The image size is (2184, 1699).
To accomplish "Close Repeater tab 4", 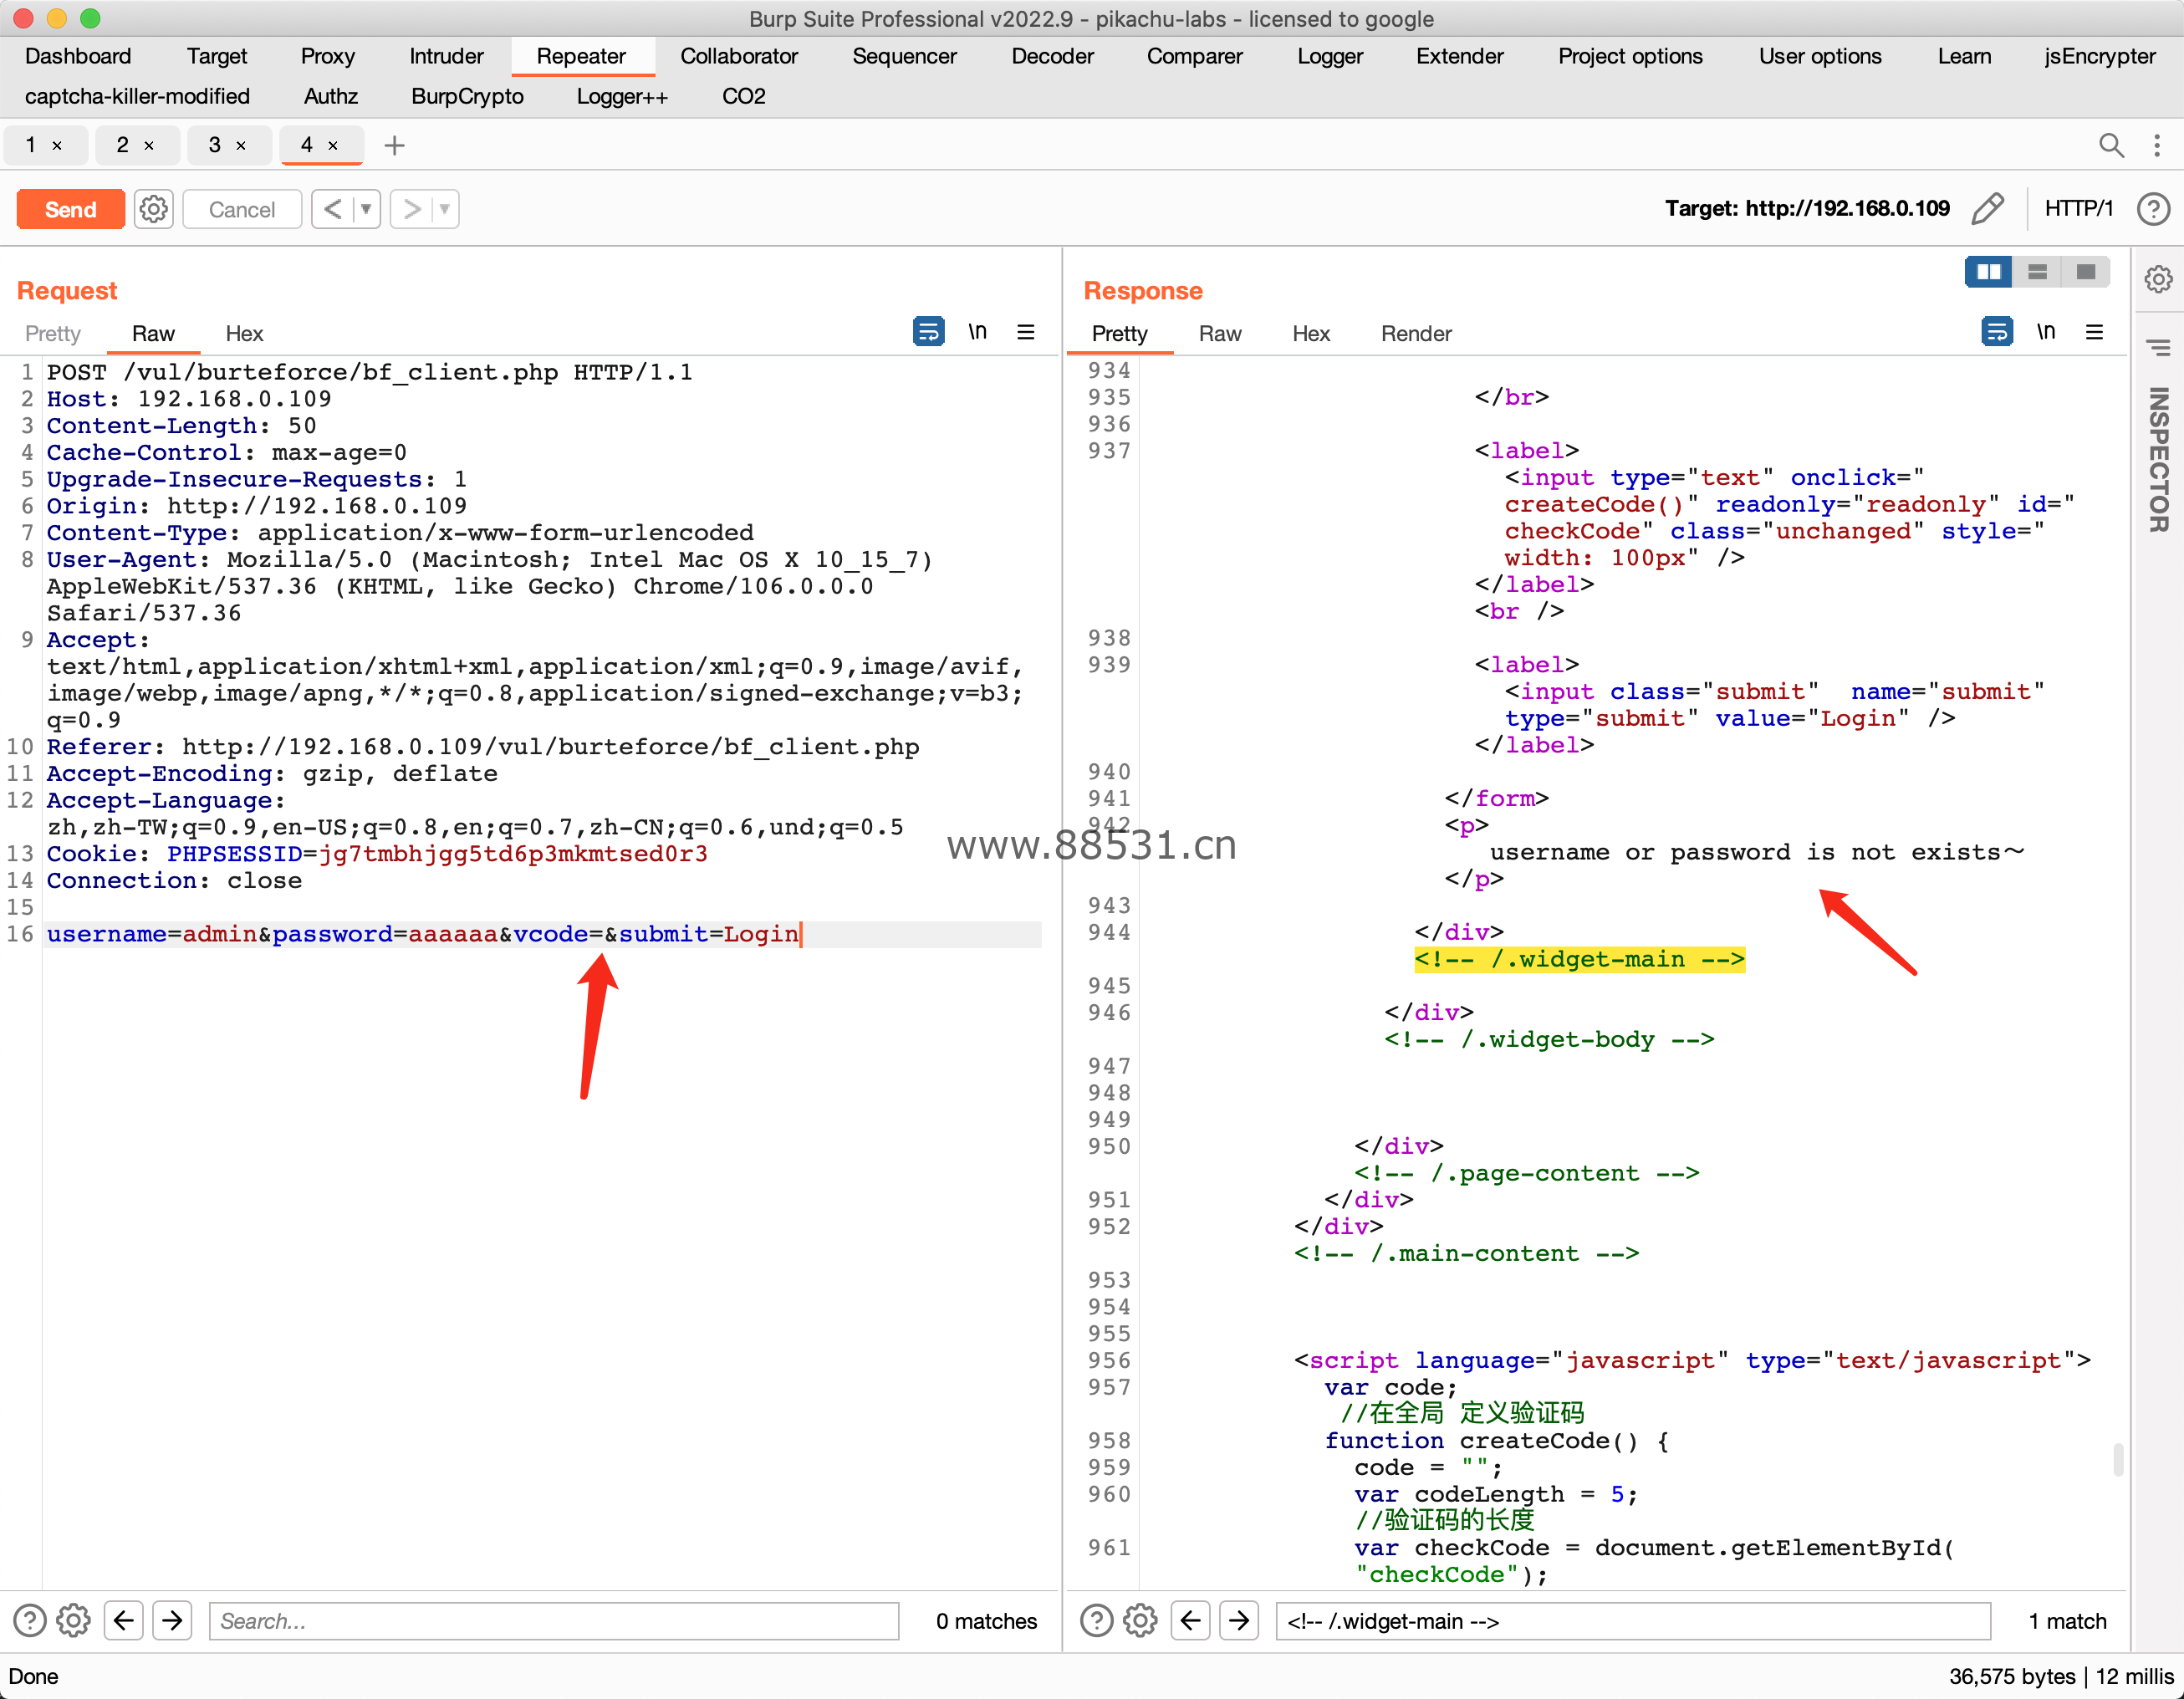I will pyautogui.click(x=333, y=145).
